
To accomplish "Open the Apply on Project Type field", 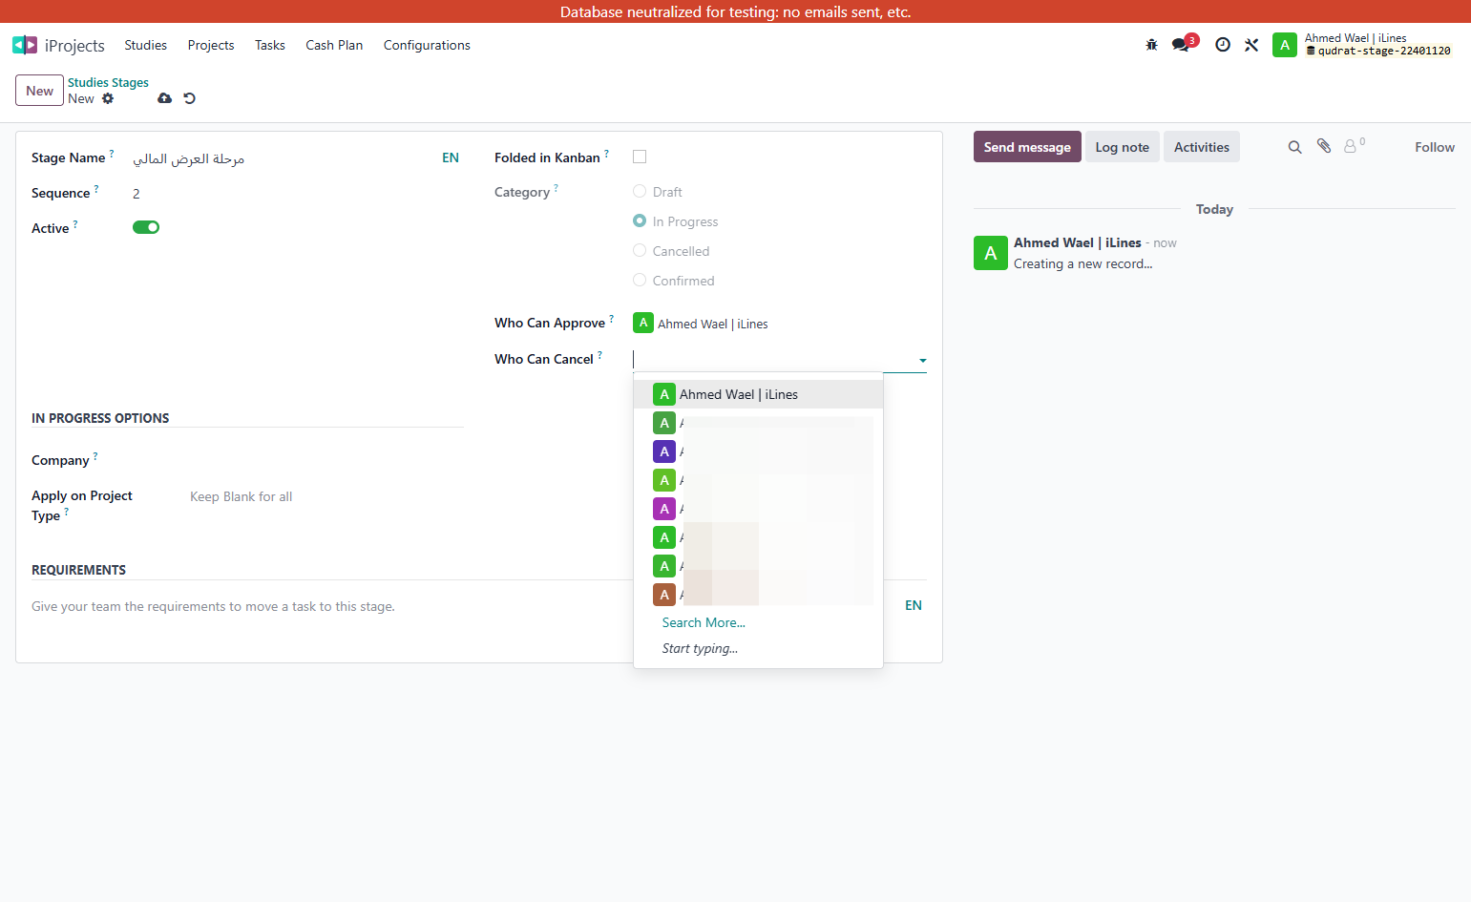I will pos(326,496).
